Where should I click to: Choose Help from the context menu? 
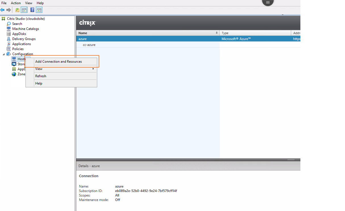[x=61, y=83]
